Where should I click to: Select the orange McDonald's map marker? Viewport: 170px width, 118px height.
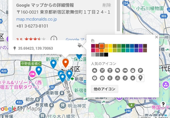(x=66, y=63)
